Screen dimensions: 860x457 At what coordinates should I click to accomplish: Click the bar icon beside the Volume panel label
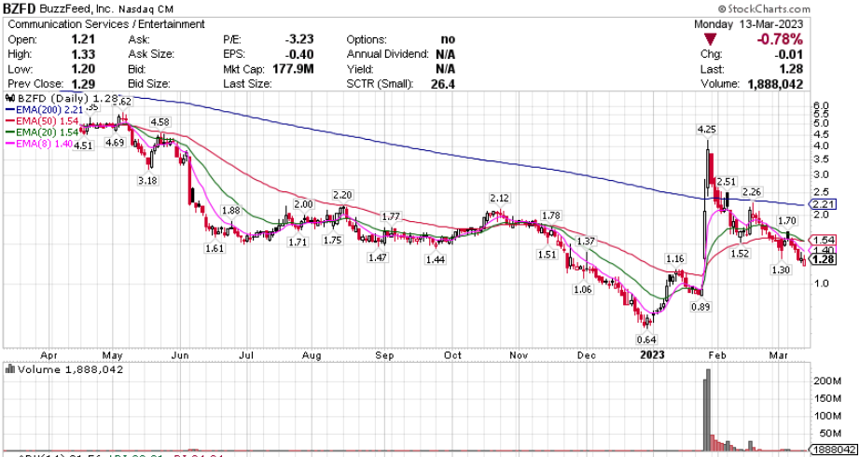(10, 369)
